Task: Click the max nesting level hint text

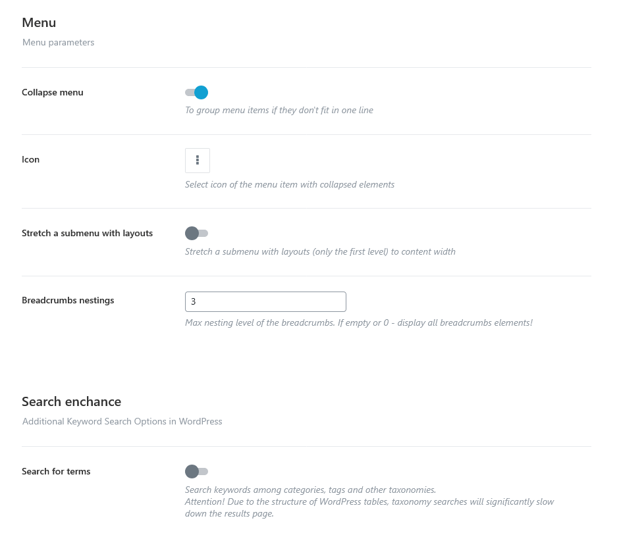Action: 359,322
